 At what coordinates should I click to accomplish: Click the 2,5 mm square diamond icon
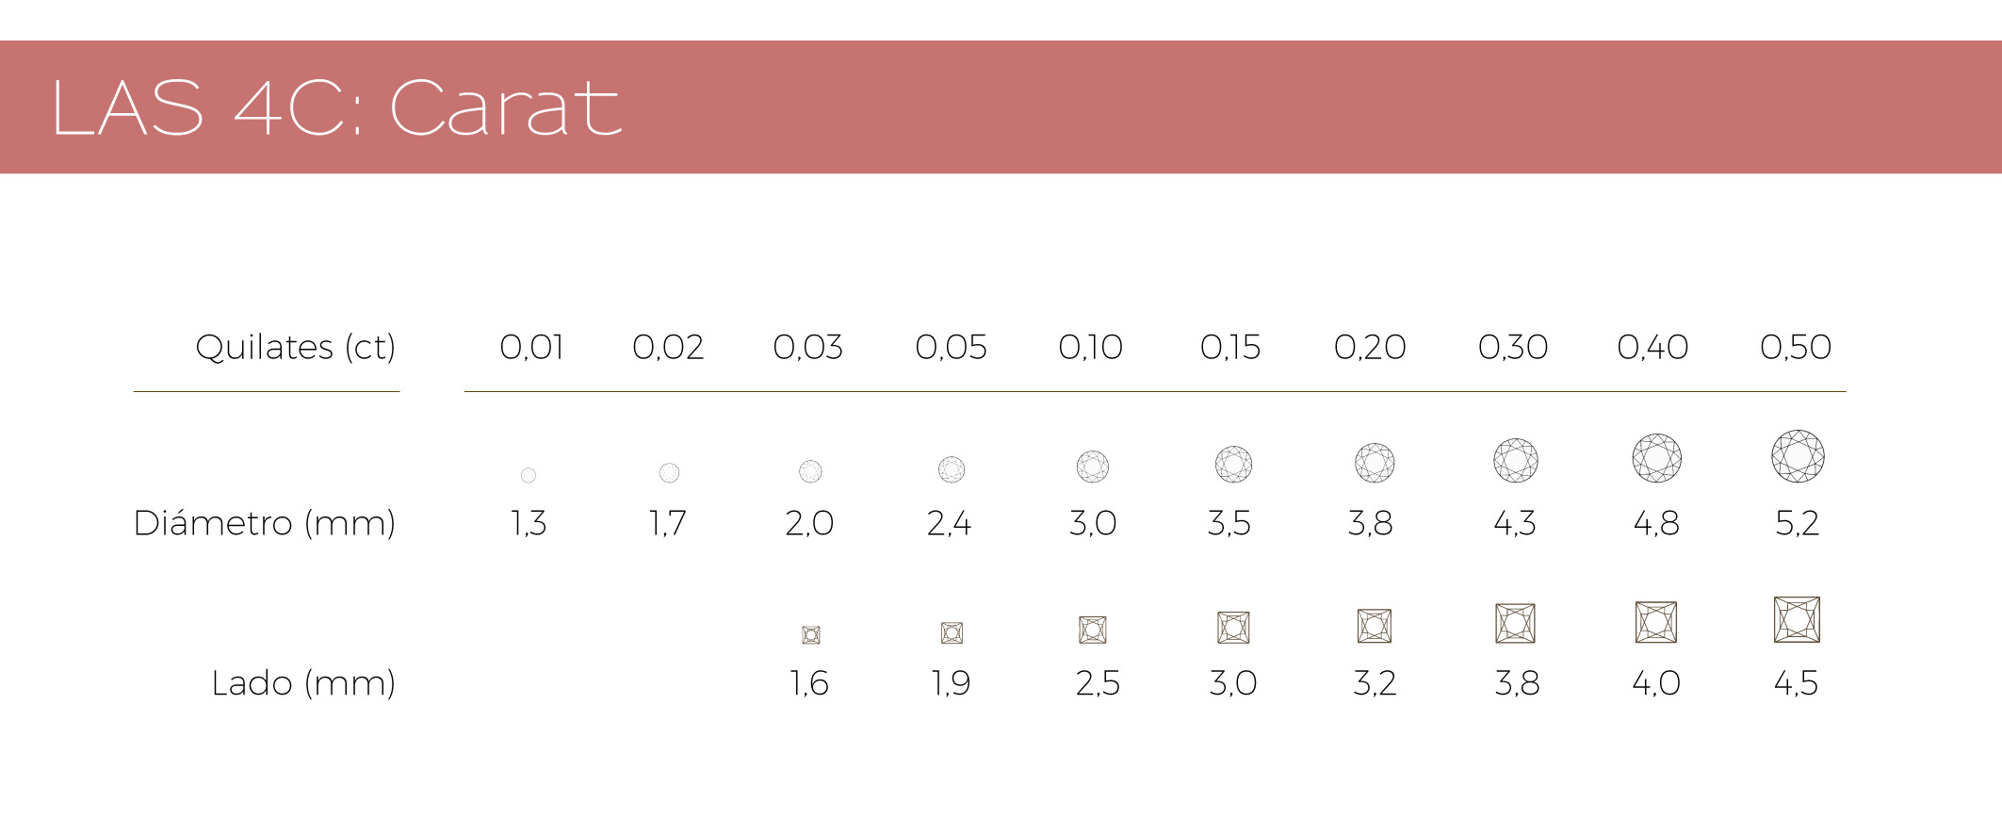coord(1092,630)
